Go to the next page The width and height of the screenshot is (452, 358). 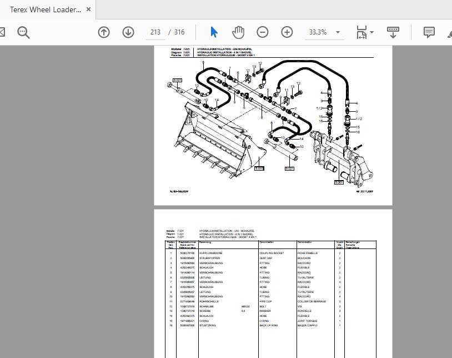click(x=128, y=32)
